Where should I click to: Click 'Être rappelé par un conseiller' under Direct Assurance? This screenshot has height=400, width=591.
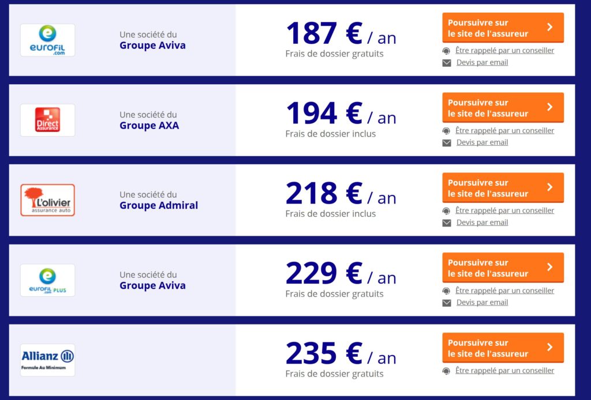point(504,130)
